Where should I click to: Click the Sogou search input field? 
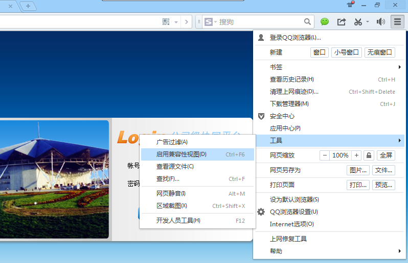pyautogui.click(x=261, y=22)
